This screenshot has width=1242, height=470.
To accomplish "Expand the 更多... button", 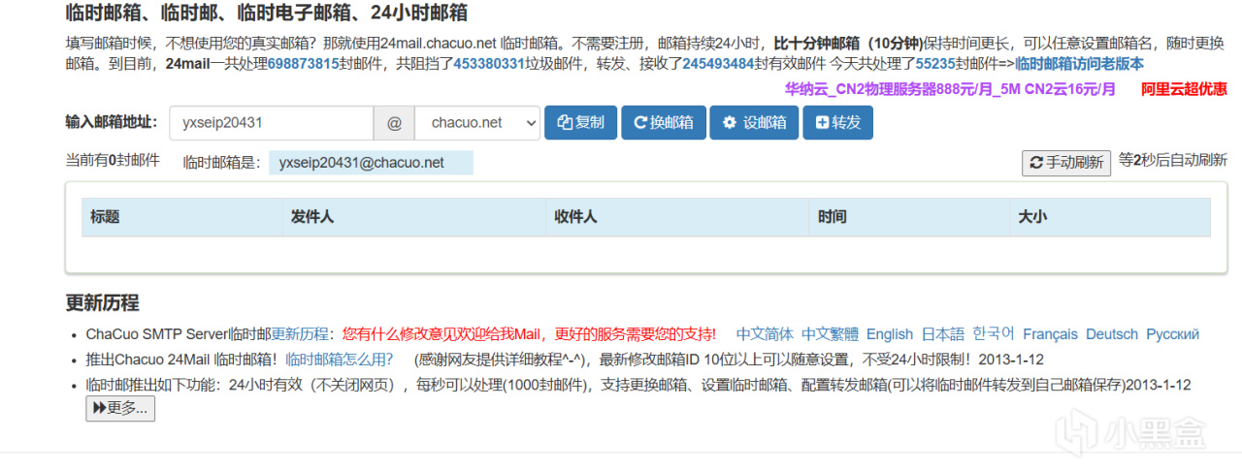I will [120, 408].
